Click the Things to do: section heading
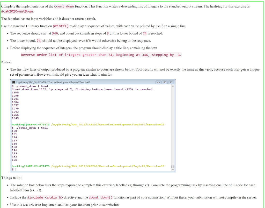265x208 pixels. click(11, 178)
